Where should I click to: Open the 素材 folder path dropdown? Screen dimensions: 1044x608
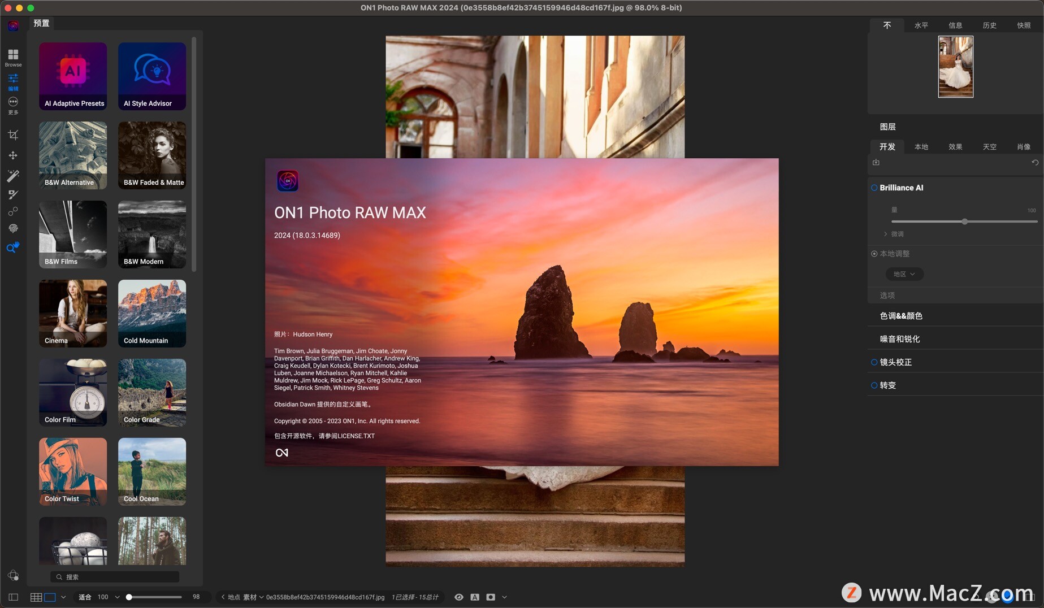(x=253, y=597)
